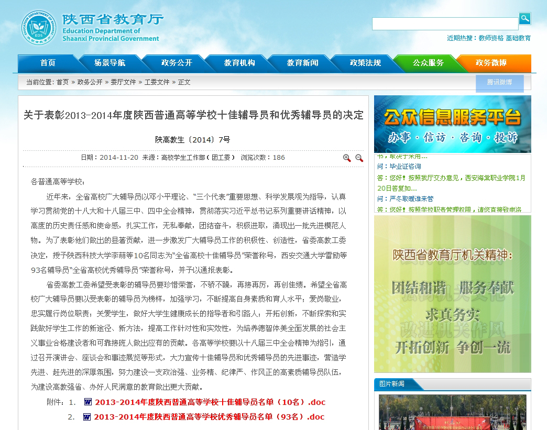Screen dimensions: 547x430
Task: Follow the 委厅文件 breadcrumb link
Action: [123, 82]
